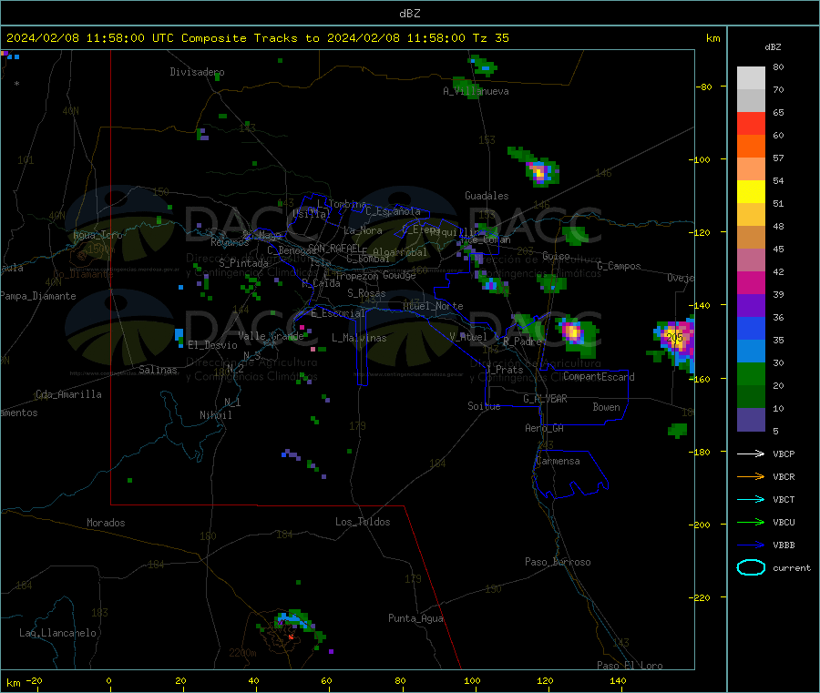Click the 'L_Malvinas' map label
Image resolution: width=820 pixels, height=693 pixels.
pyautogui.click(x=359, y=338)
